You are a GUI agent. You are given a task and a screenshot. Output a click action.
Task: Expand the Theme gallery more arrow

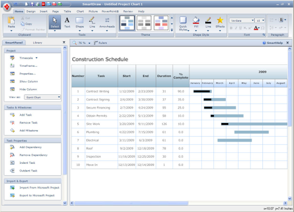pos(172,30)
